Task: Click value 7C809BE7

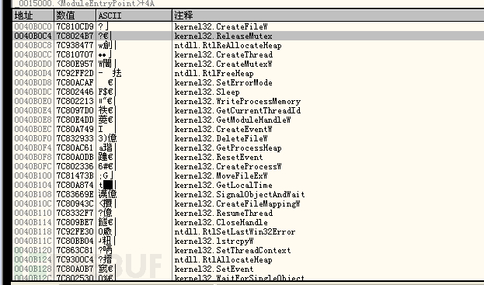Action: pos(75,222)
